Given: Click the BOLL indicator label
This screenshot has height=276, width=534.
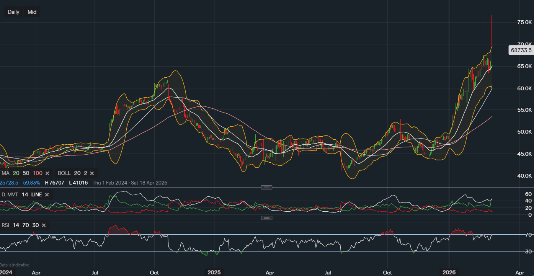Looking at the screenshot, I should (64, 173).
